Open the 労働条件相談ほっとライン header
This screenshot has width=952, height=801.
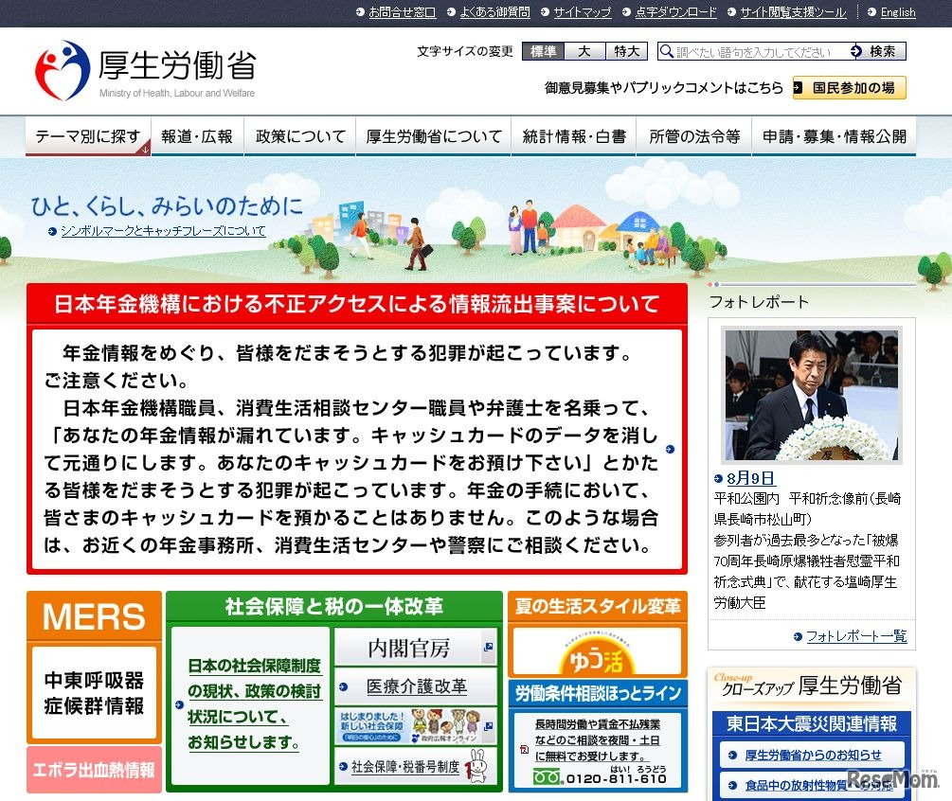click(598, 693)
